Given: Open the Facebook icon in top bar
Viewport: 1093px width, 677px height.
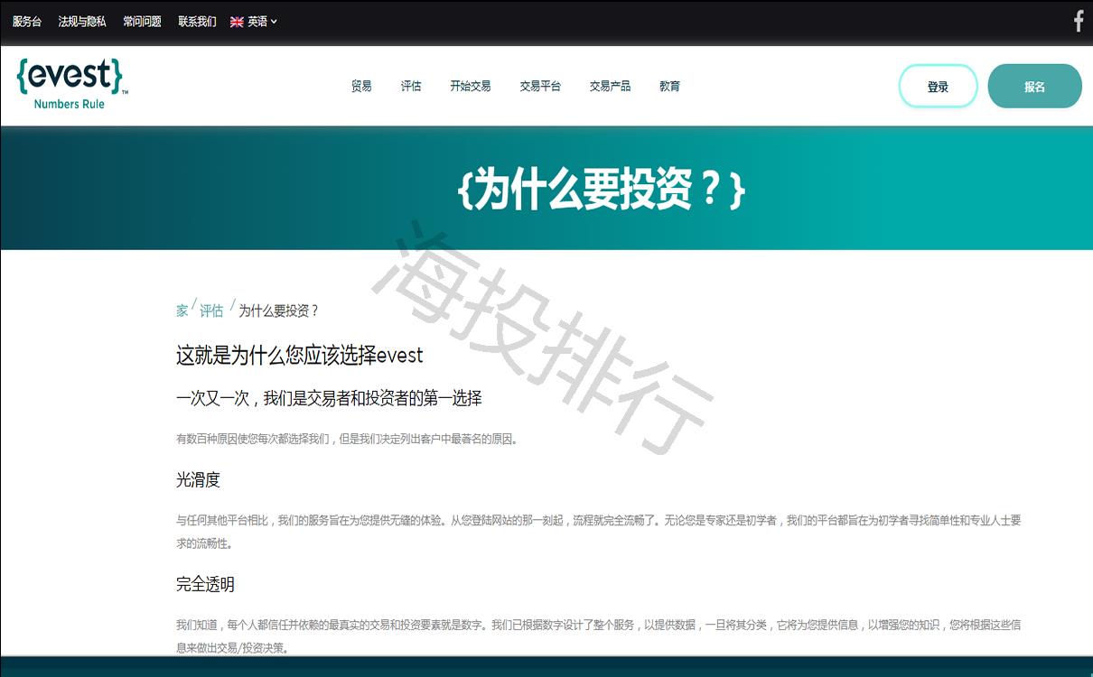Looking at the screenshot, I should pos(1078,22).
